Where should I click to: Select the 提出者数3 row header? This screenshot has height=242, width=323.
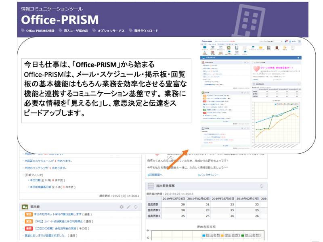(x=154, y=216)
